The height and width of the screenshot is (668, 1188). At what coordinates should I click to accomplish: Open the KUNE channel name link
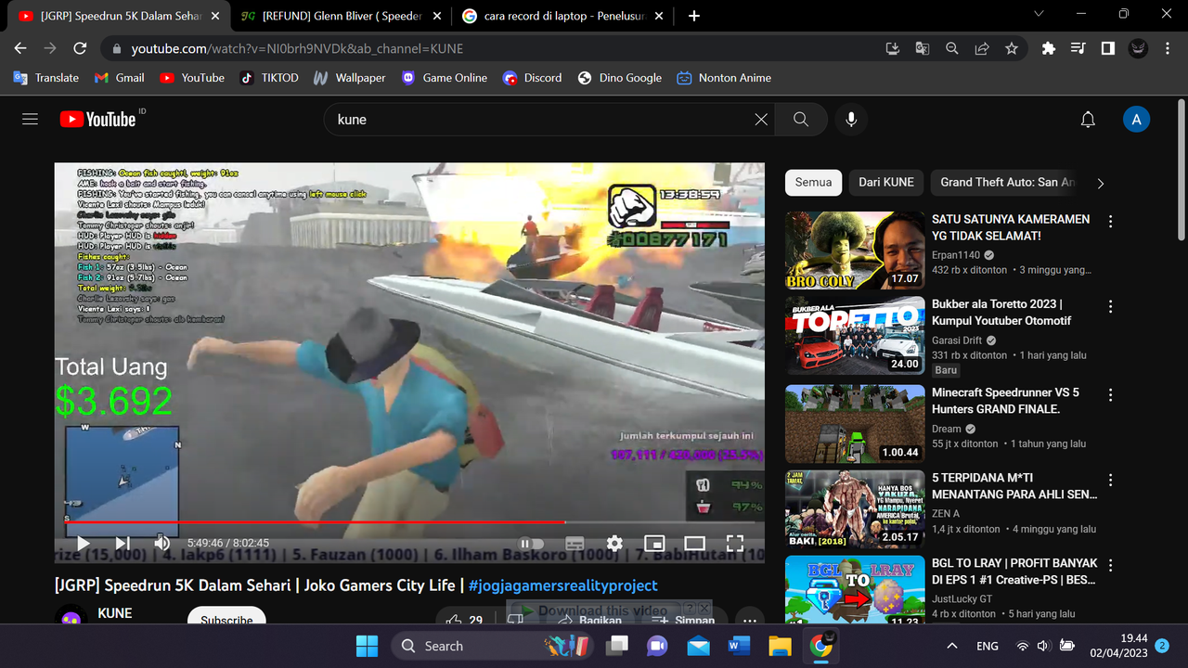point(115,613)
